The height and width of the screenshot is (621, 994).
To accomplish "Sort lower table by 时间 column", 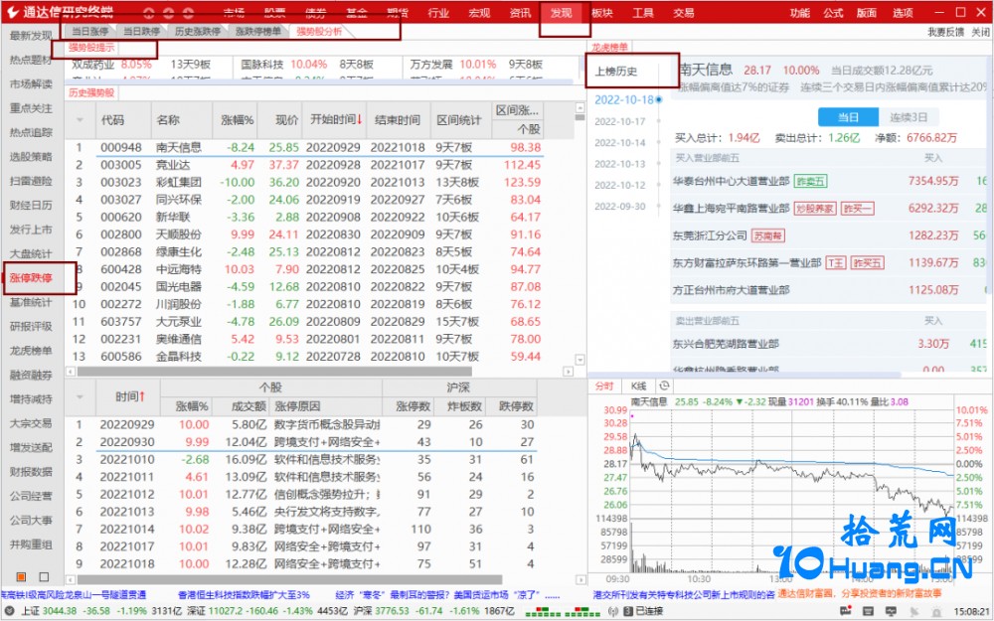I will [x=130, y=396].
